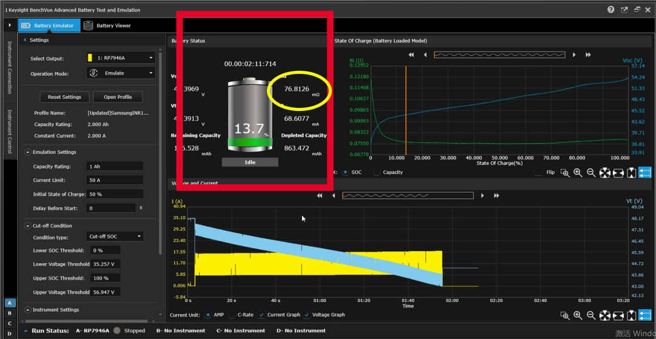Screen dimensions: 656x339
Task: Autoscale vertical axis of Voltage and Current chart
Action: [x=632, y=315]
